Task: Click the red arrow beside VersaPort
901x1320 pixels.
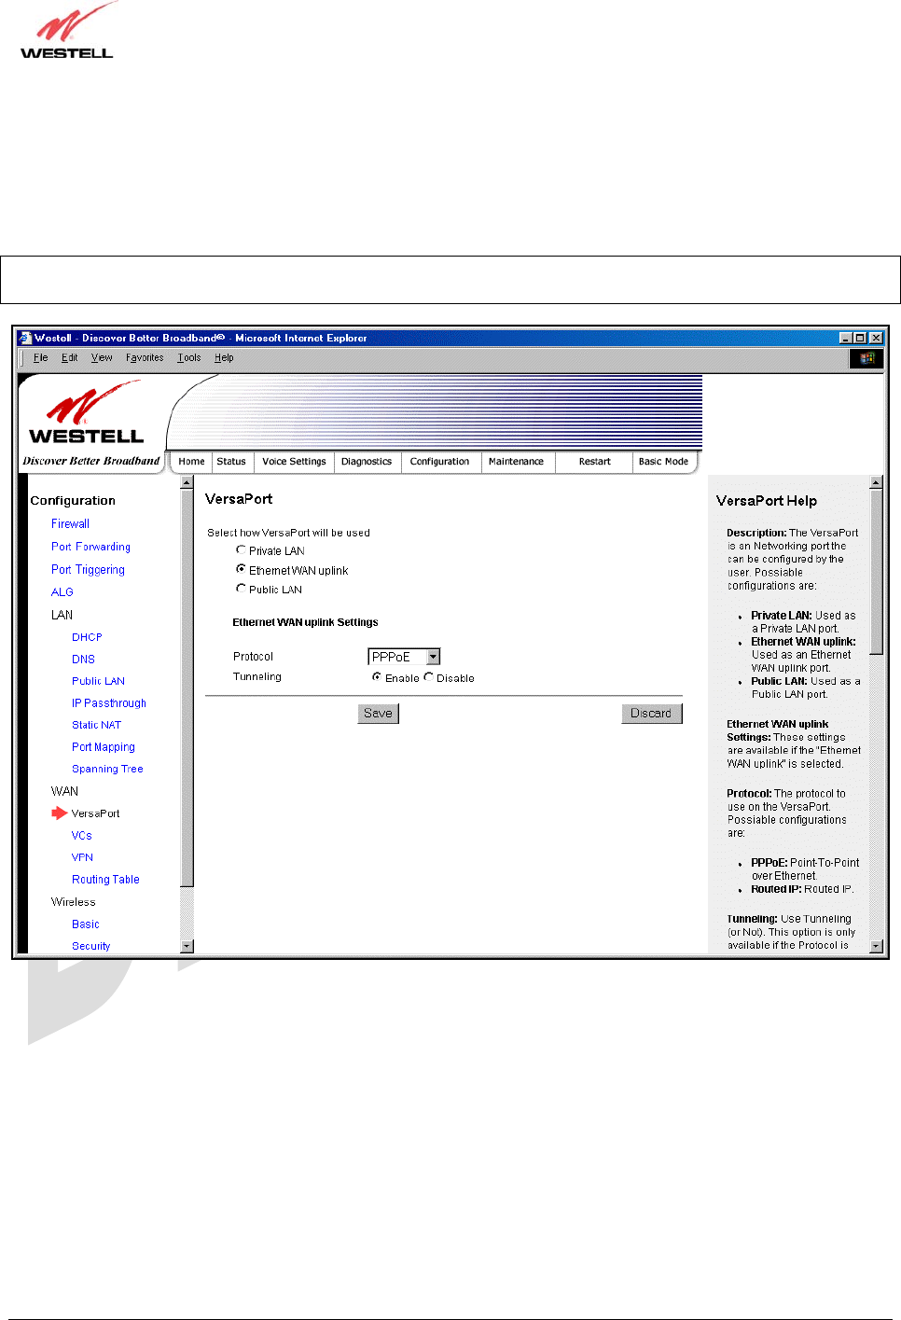Action: pos(59,813)
